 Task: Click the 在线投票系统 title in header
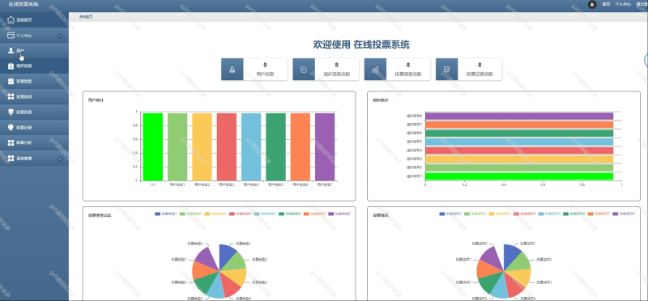pos(23,5)
